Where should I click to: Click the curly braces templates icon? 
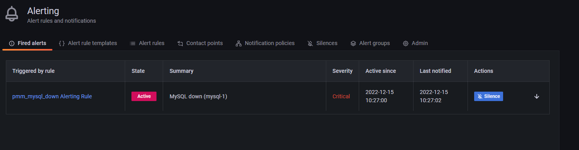click(x=62, y=43)
